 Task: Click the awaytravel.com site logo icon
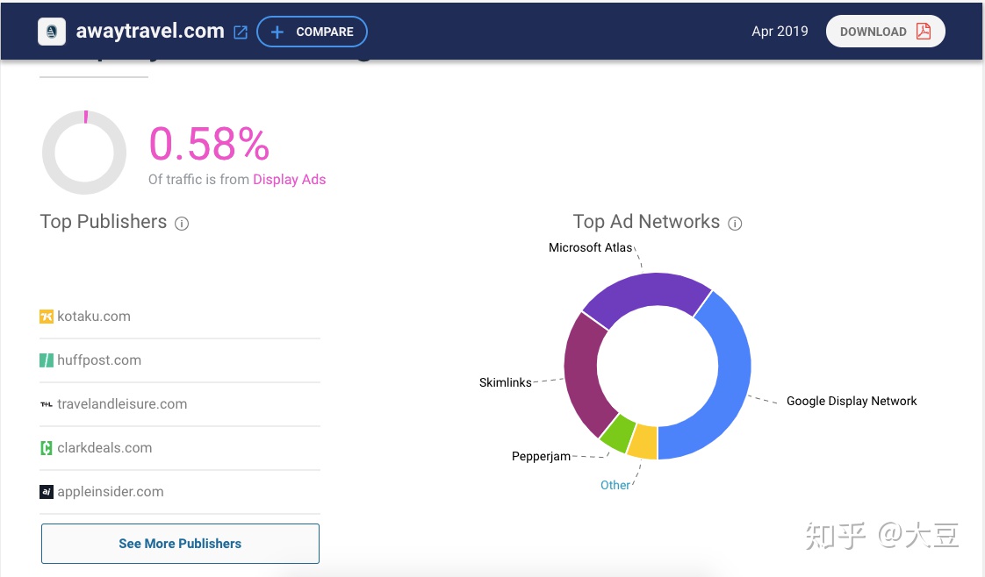coord(52,32)
